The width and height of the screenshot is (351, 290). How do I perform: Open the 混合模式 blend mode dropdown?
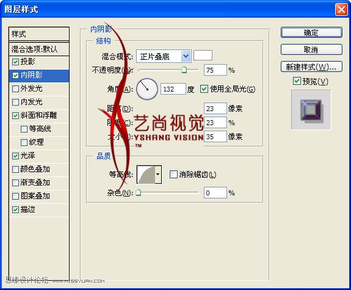[164, 56]
